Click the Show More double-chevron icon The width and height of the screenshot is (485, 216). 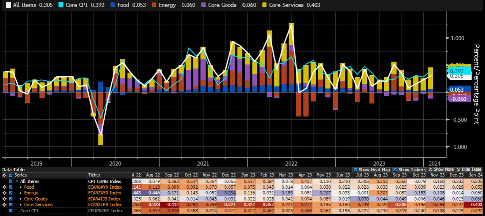(431, 170)
